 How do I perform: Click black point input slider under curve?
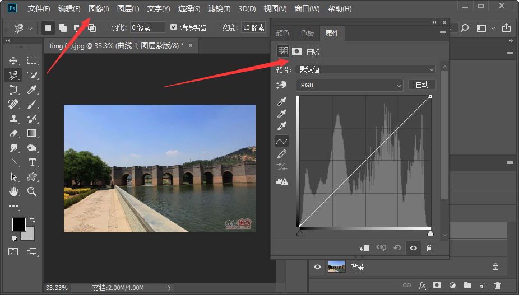pyautogui.click(x=300, y=233)
